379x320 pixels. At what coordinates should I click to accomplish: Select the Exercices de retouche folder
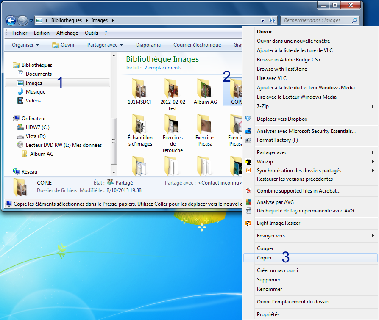173,133
